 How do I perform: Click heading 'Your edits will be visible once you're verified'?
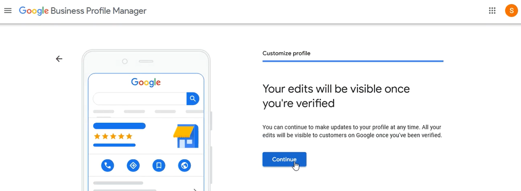336,96
